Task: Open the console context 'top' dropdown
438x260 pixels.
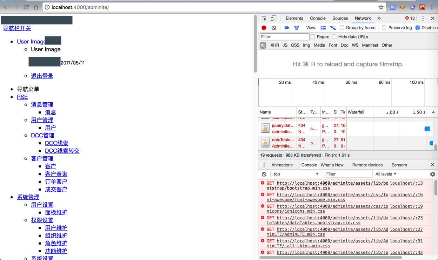Action: (x=296, y=174)
